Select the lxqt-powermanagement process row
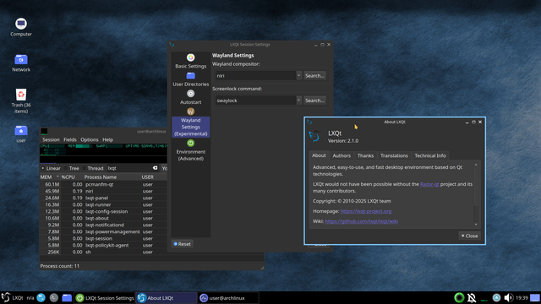The width and height of the screenshot is (541, 304). [x=103, y=231]
